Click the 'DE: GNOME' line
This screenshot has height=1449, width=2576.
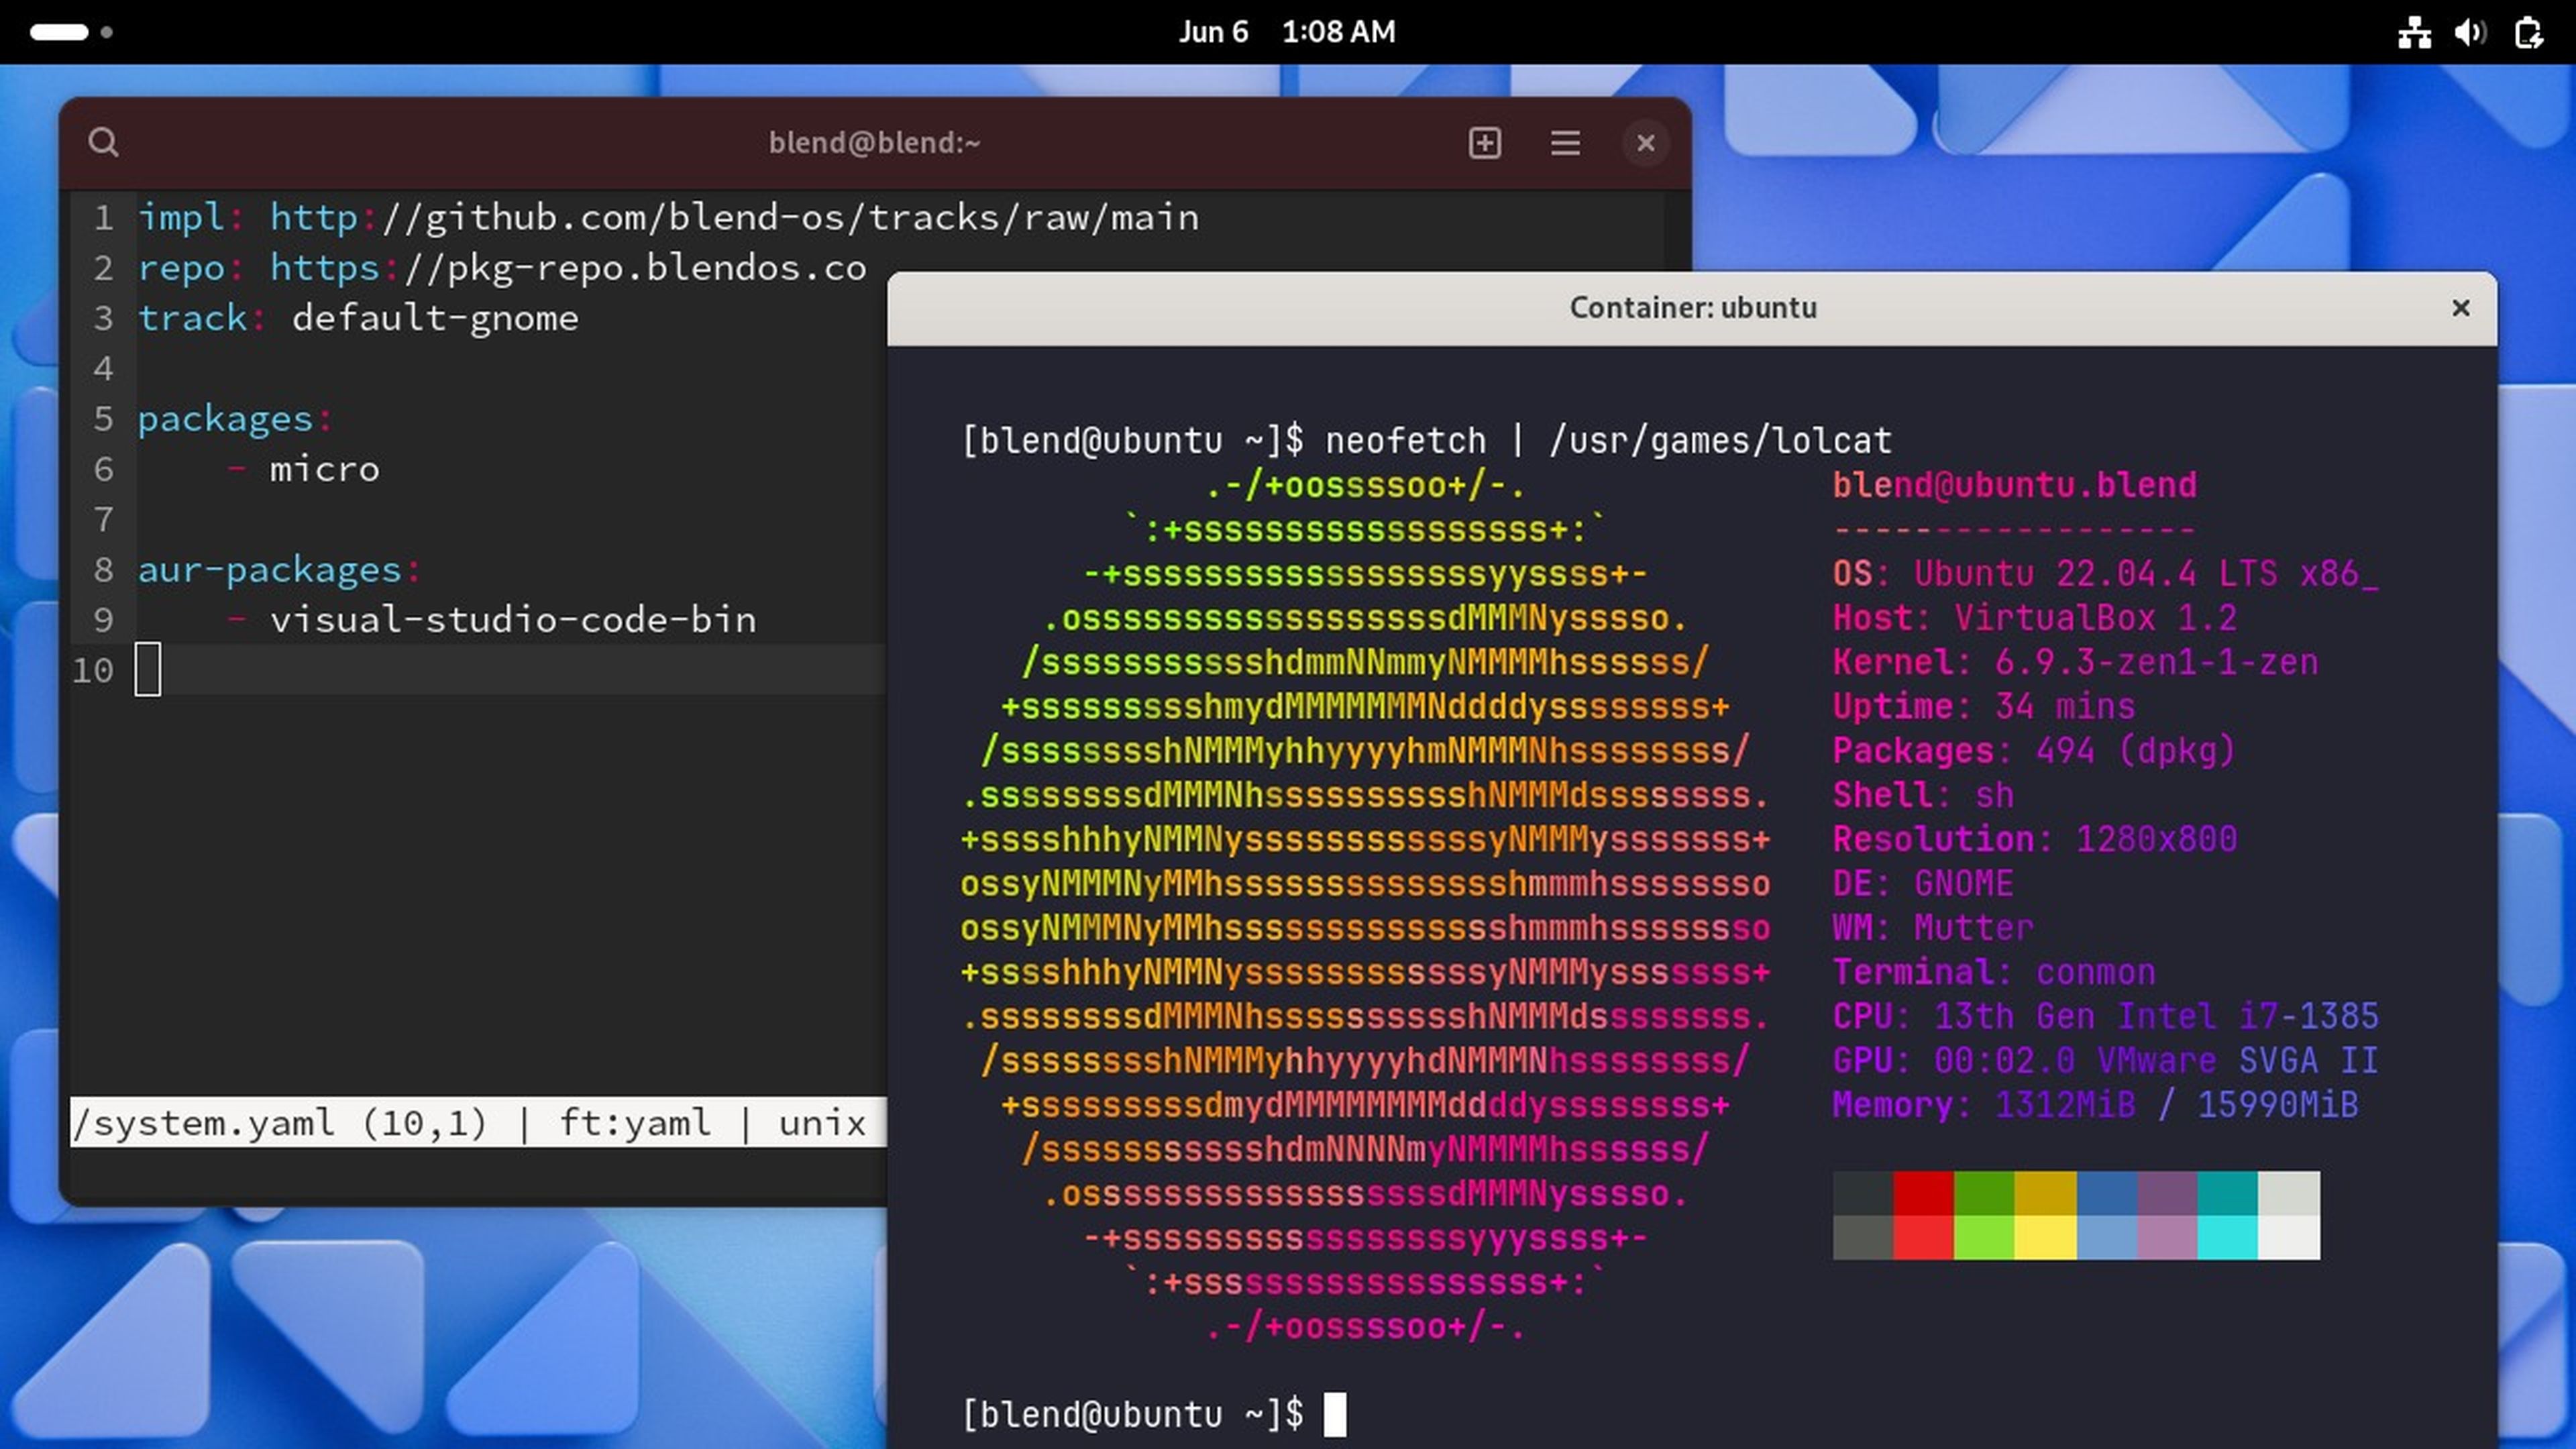coord(1923,884)
